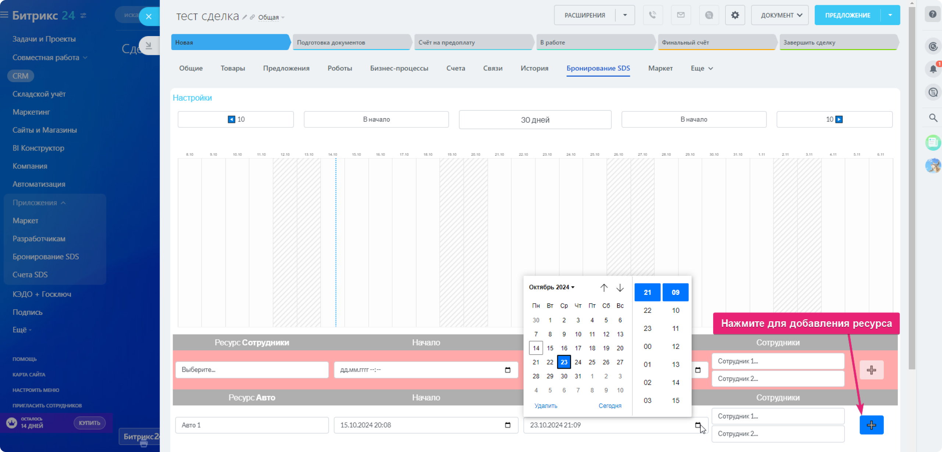The image size is (942, 452).
Task: Click the phone call icon in header
Action: [x=652, y=15]
